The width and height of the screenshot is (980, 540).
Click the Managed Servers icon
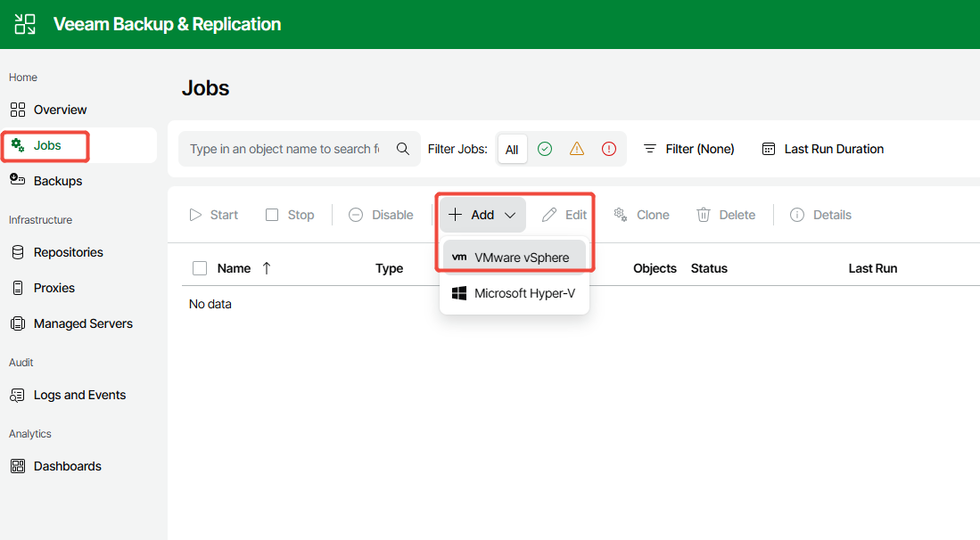pyautogui.click(x=18, y=323)
